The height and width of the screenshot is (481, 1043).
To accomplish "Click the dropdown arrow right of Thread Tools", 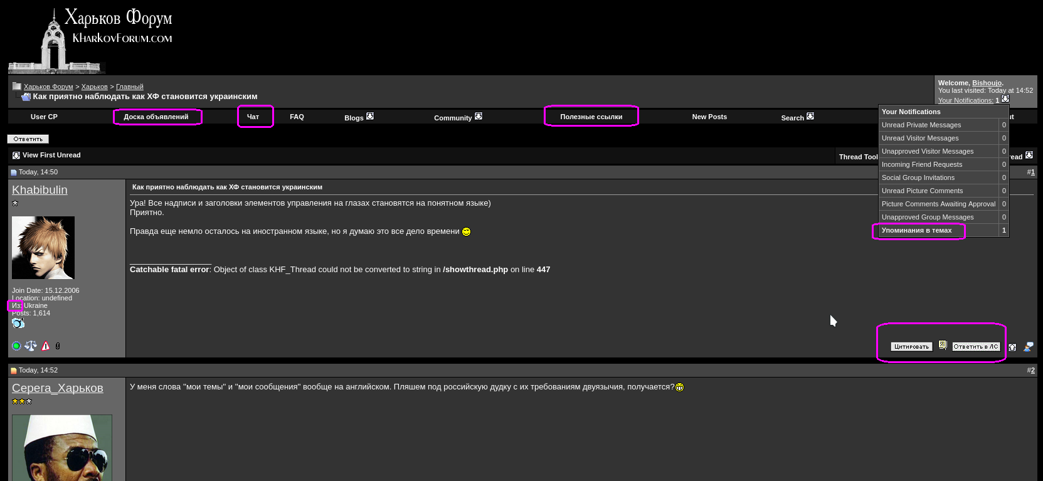I will point(1029,155).
